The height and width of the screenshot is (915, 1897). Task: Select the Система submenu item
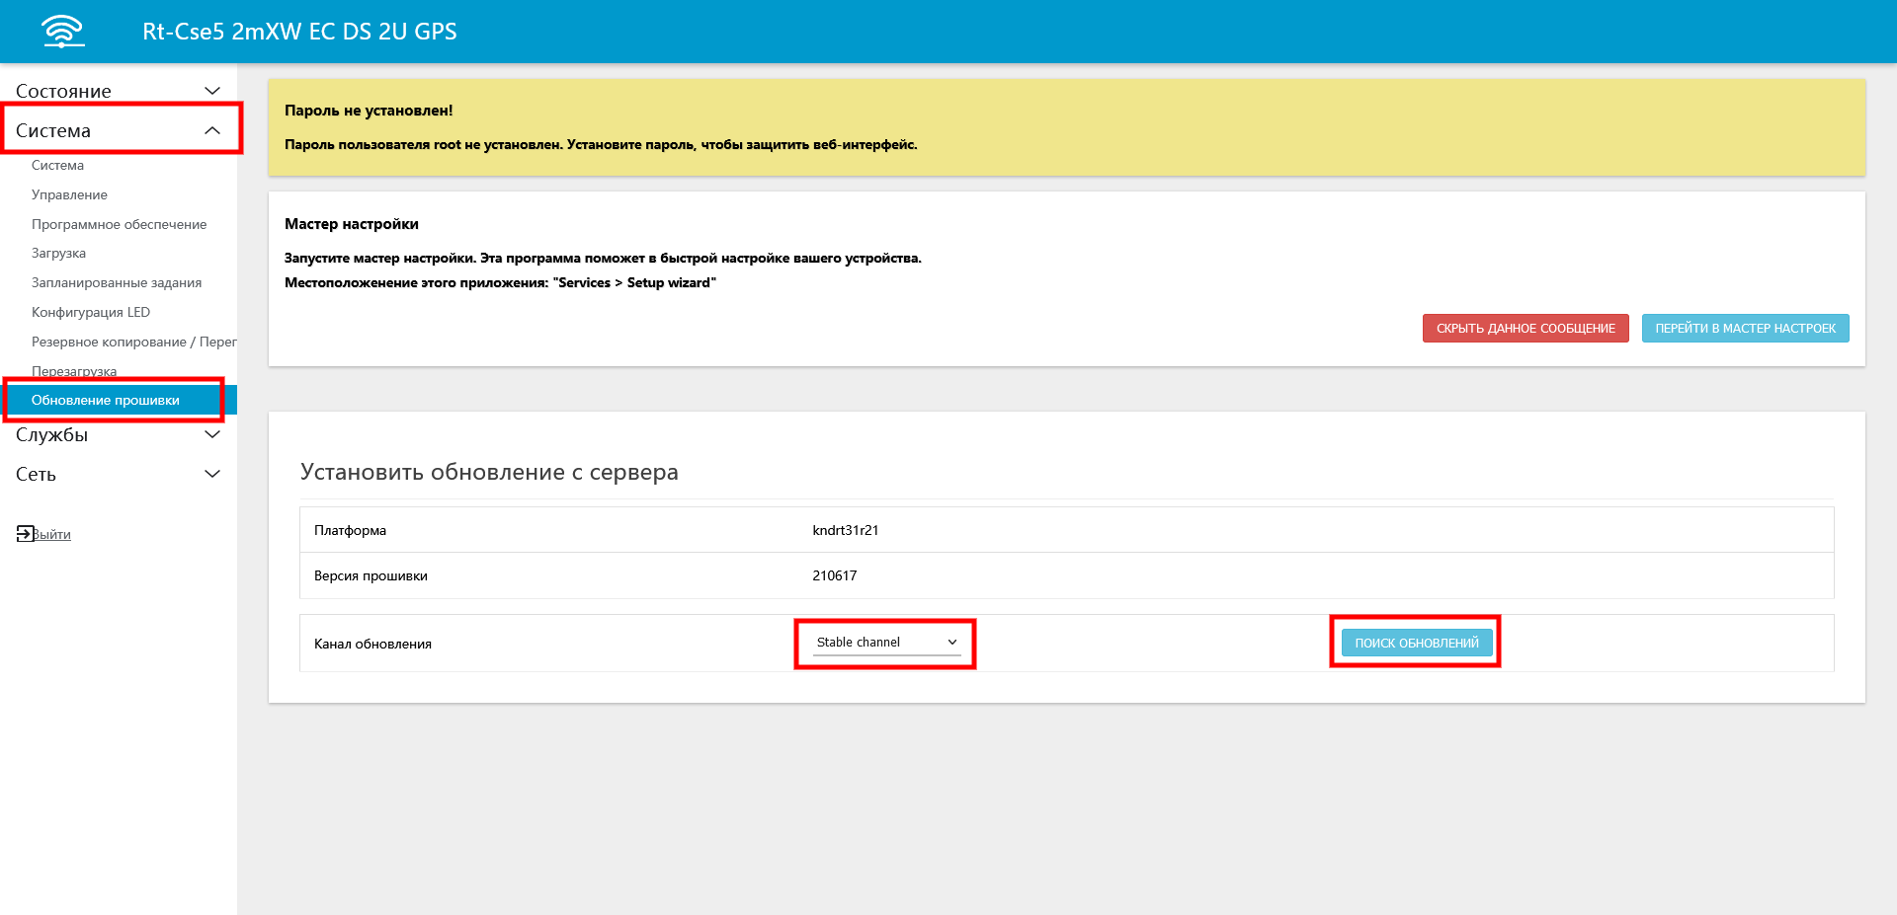pos(57,165)
